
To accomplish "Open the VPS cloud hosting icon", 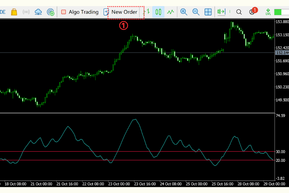I will [x=38, y=12].
